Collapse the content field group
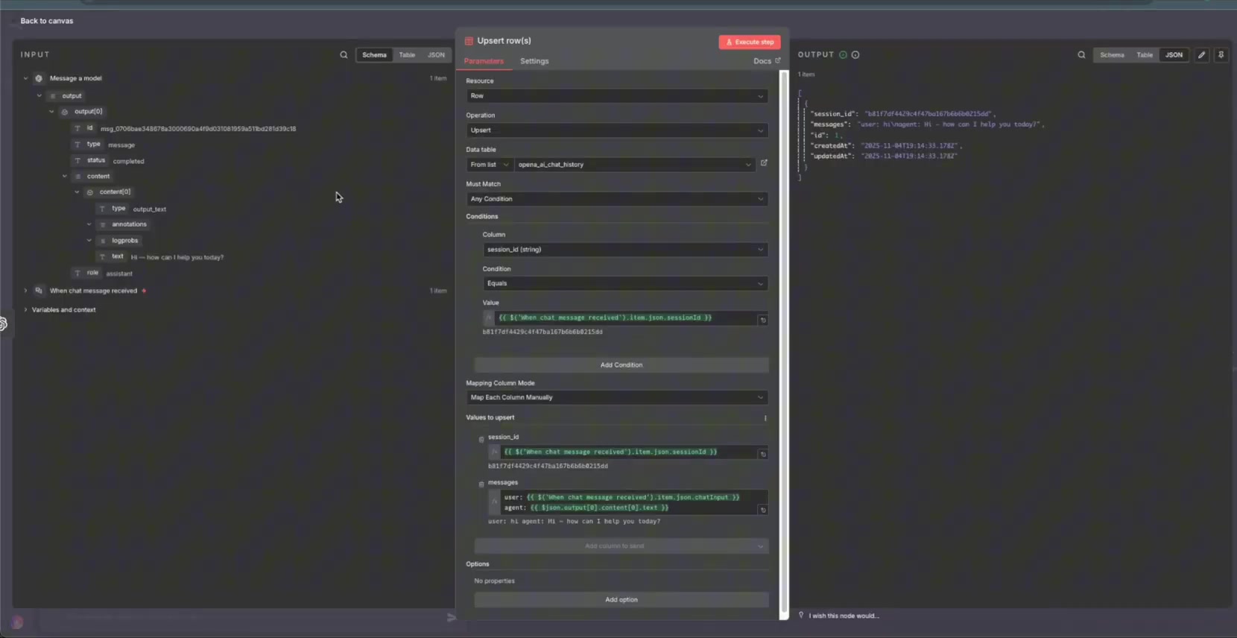Viewport: 1237px width, 638px height. point(64,177)
